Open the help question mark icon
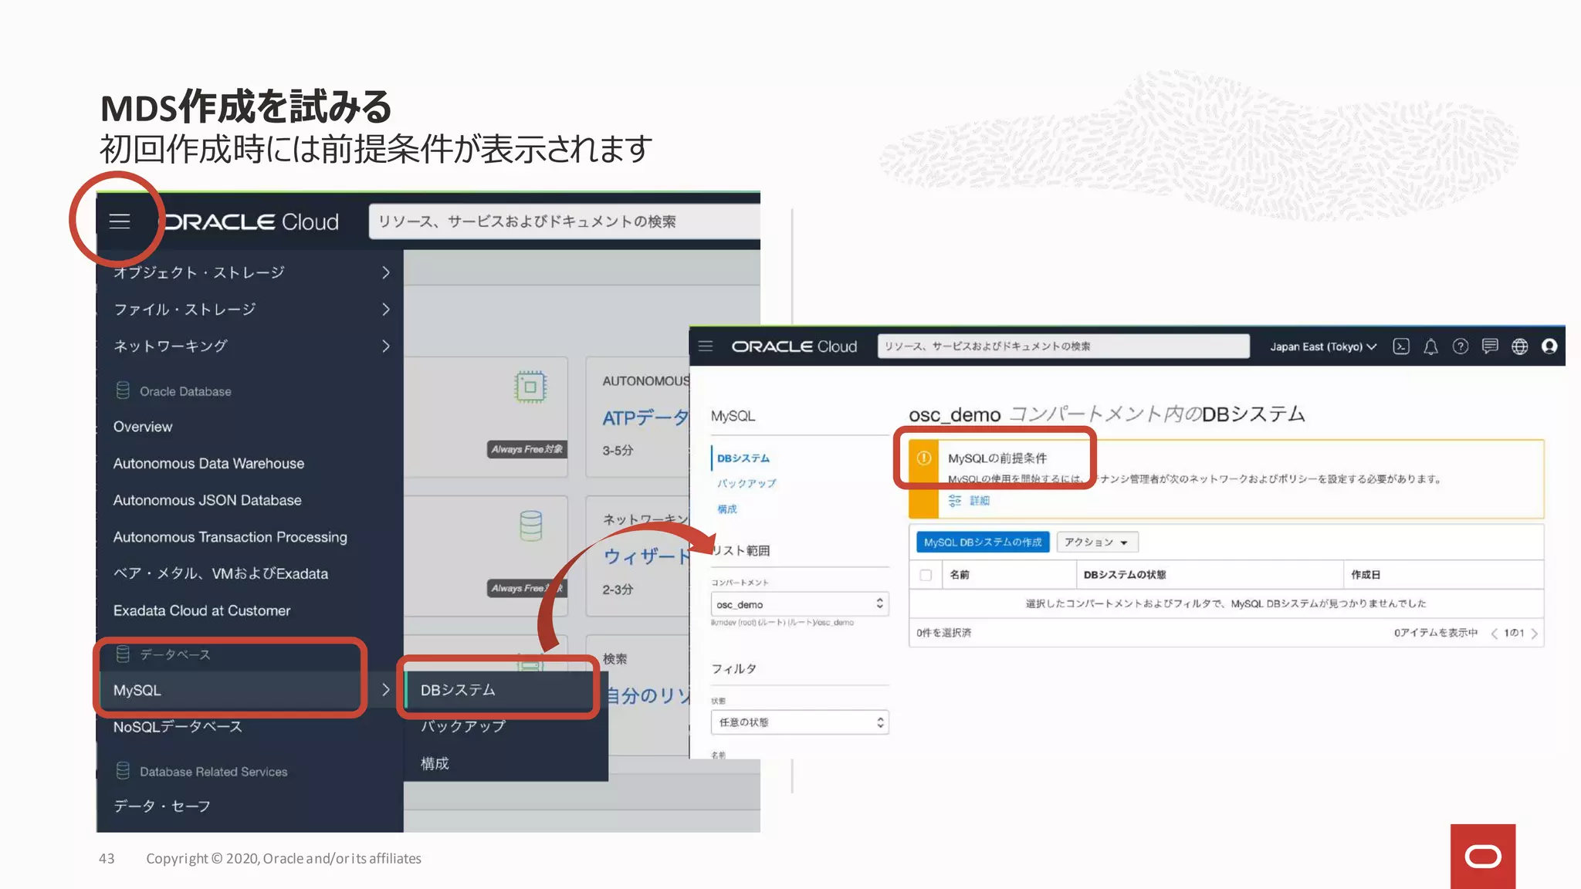 [x=1461, y=346]
